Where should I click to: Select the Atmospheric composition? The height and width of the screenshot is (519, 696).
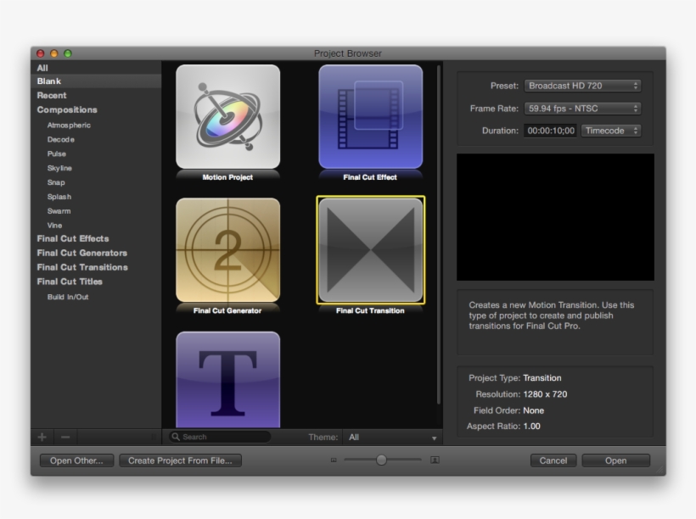[x=69, y=125]
